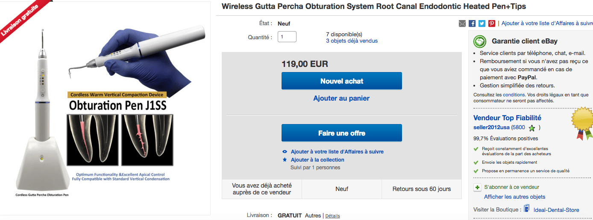Click the green feedback star icon
593x220 pixels.
point(531,128)
